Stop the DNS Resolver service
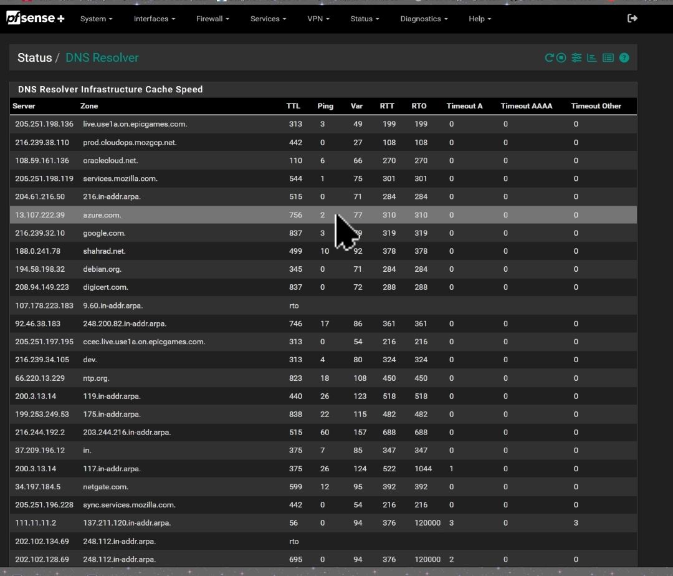This screenshot has width=673, height=576. click(561, 58)
